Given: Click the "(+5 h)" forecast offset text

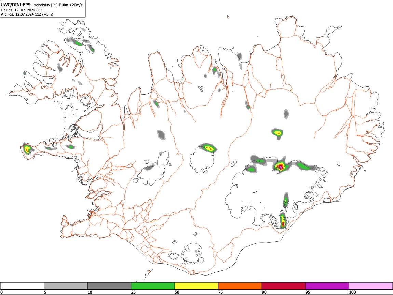Looking at the screenshot, I should (48, 14).
